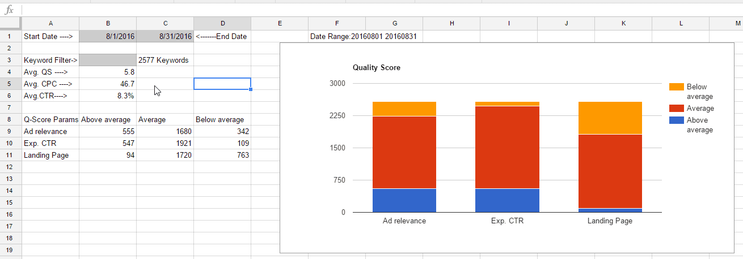Select cell with value 1680

click(165, 131)
